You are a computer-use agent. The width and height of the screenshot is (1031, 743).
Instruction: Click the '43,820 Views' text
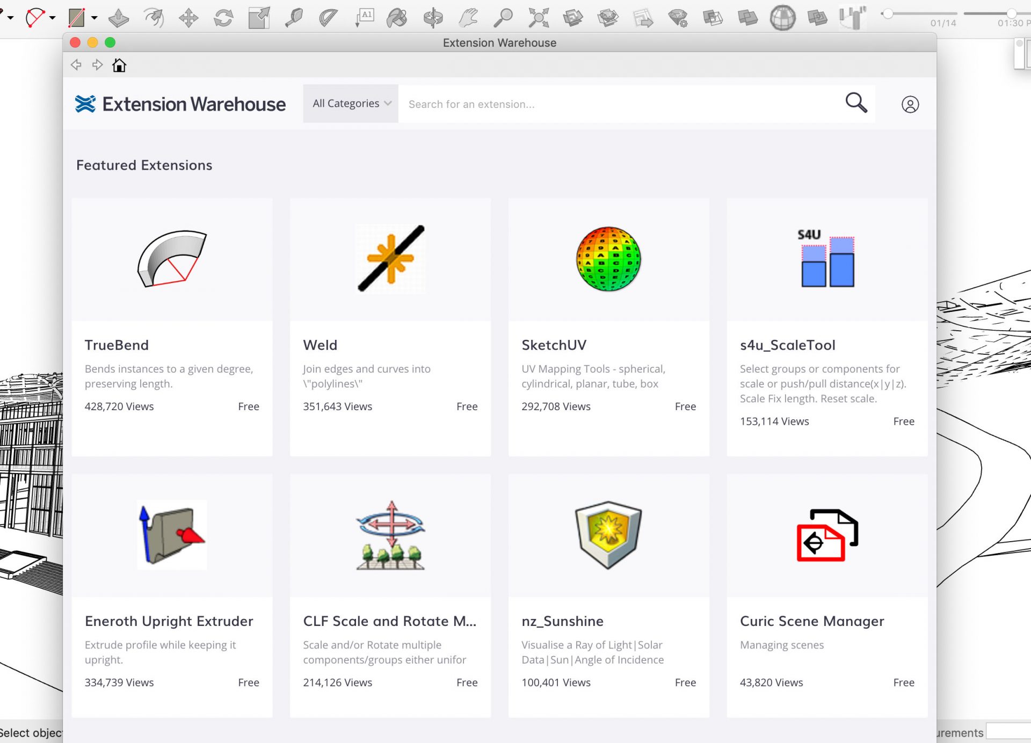(771, 682)
